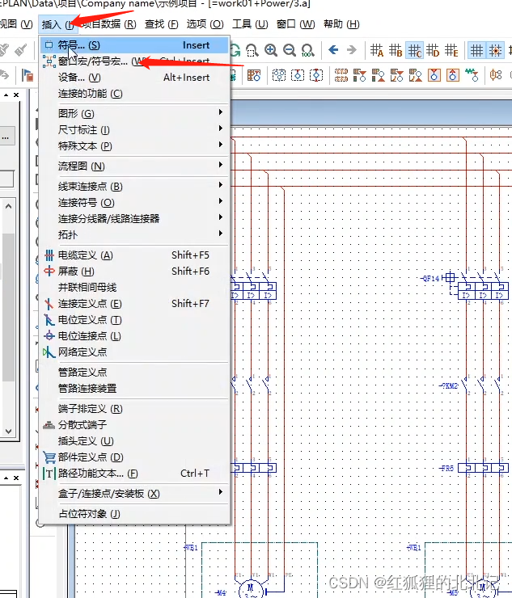Open the 查找 (F) menu
Viewport: 512px width, 598px height.
(162, 24)
